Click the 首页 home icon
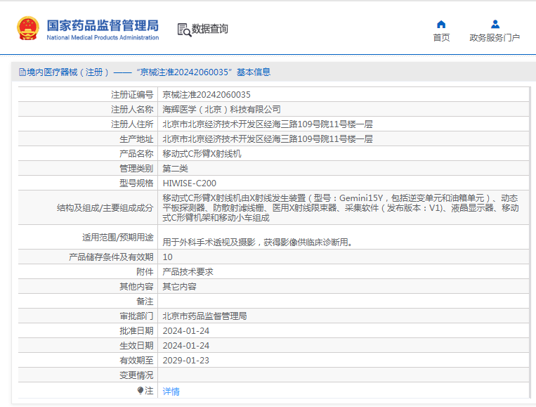 click(x=441, y=25)
